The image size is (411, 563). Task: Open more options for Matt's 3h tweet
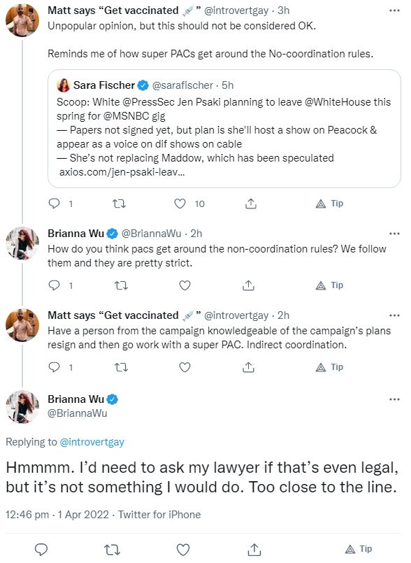[x=394, y=10]
